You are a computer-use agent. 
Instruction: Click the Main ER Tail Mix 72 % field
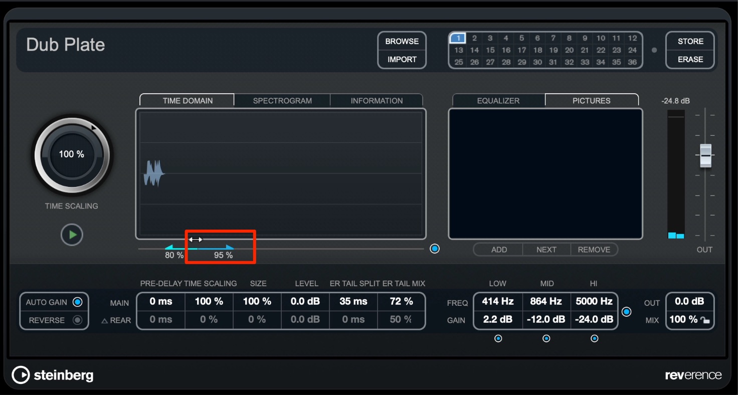[x=401, y=301]
